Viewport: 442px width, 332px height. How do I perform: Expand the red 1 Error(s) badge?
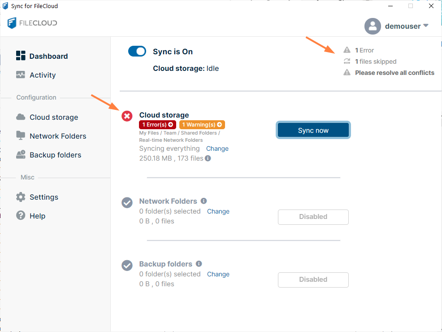point(157,125)
